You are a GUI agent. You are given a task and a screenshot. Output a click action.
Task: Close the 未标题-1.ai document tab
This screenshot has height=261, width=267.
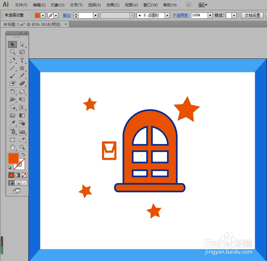click(x=66, y=24)
